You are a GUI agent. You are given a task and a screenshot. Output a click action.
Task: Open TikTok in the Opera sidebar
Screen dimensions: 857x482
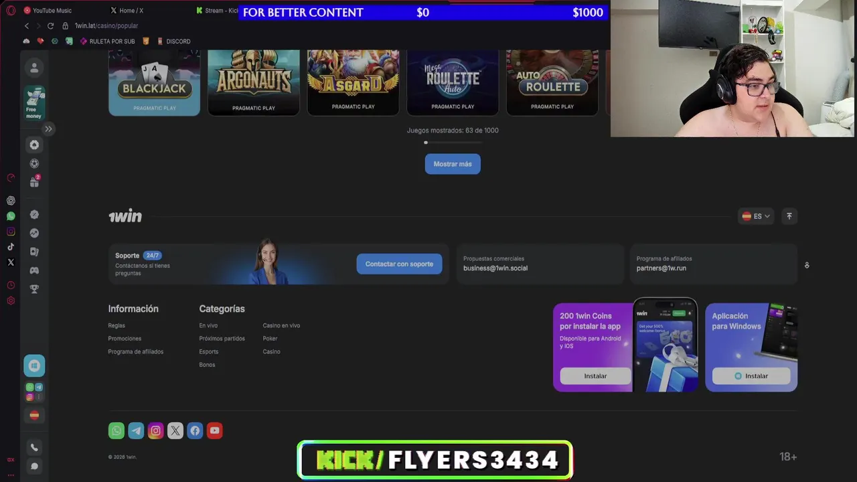pos(11,247)
